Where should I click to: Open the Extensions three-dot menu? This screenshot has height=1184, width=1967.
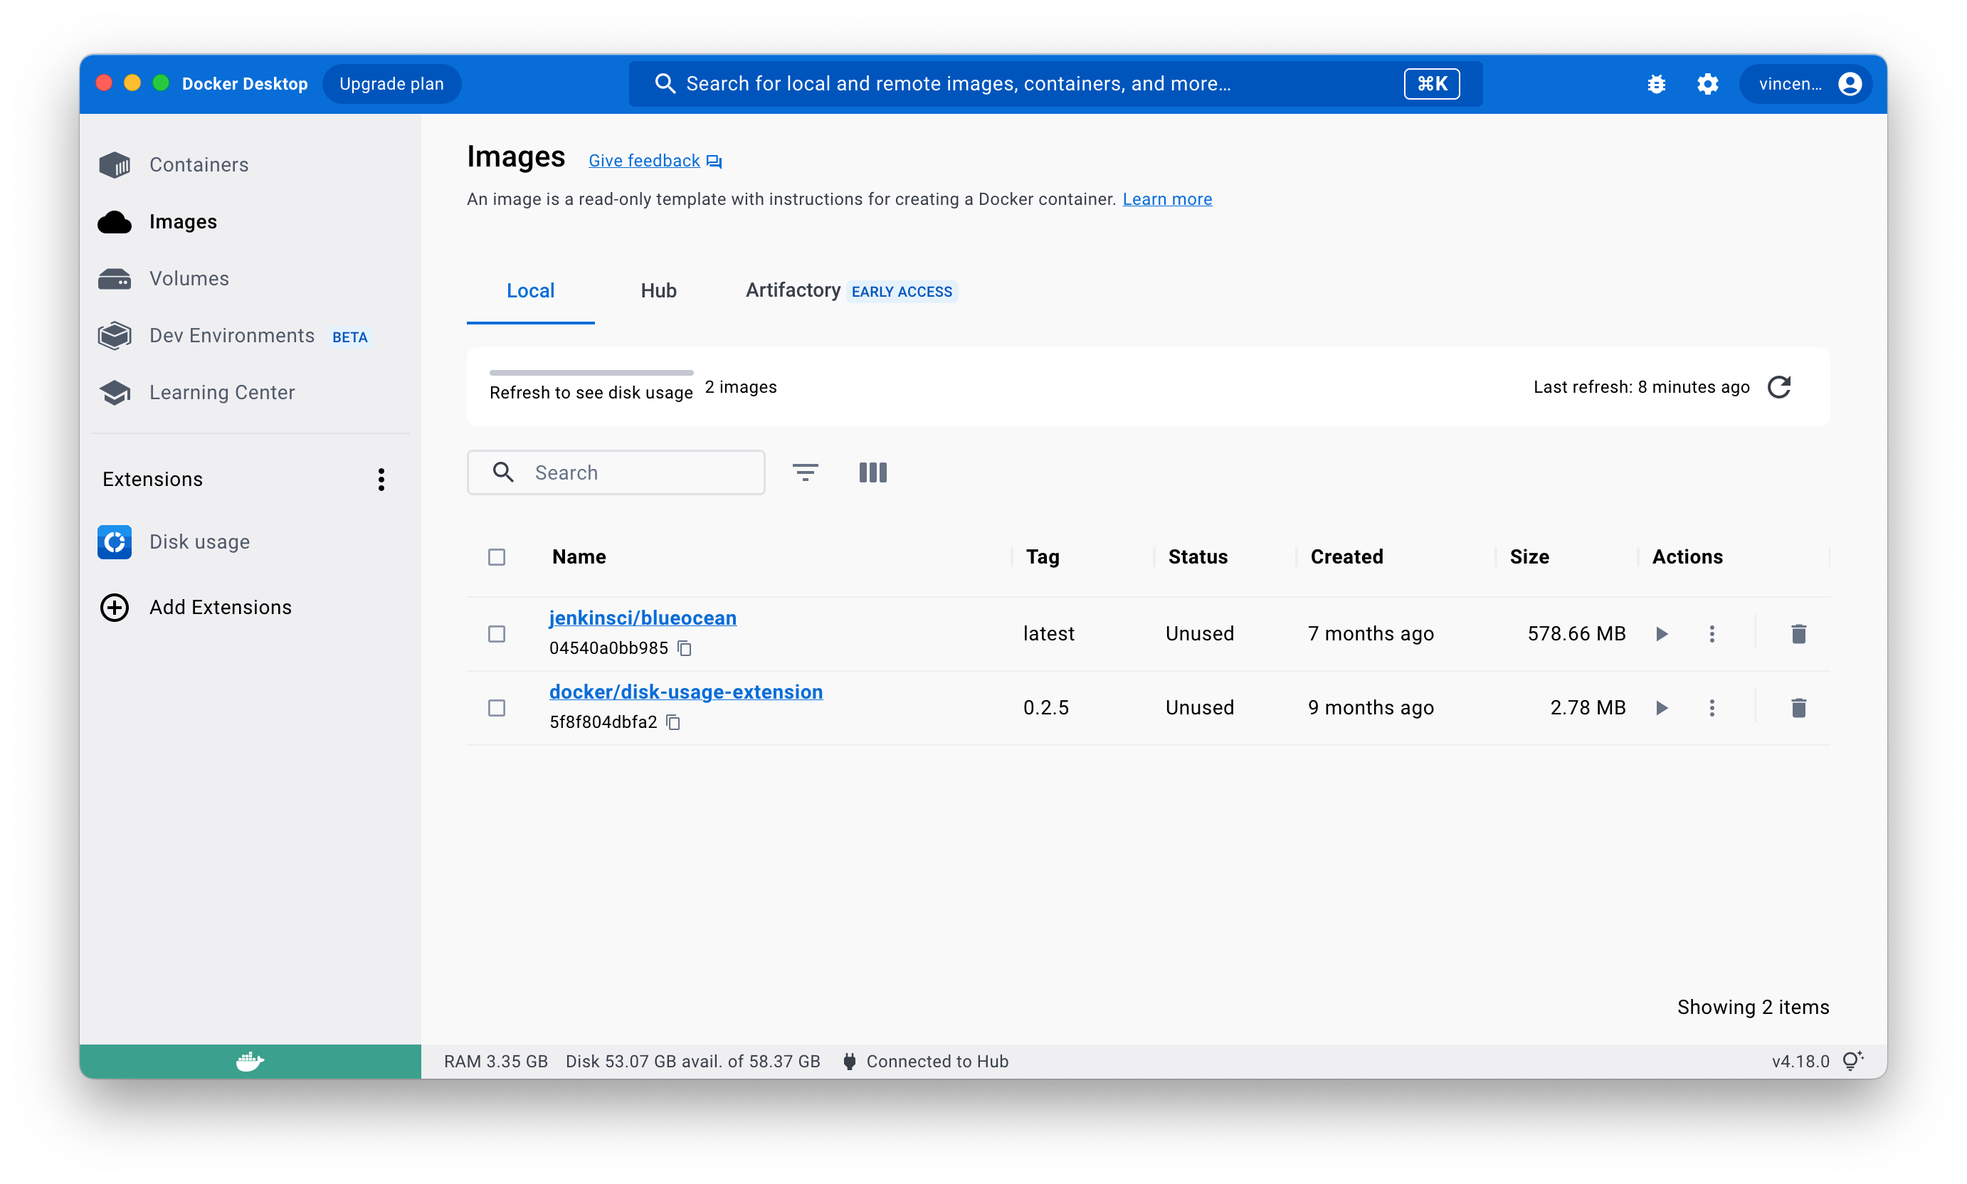pyautogui.click(x=381, y=479)
